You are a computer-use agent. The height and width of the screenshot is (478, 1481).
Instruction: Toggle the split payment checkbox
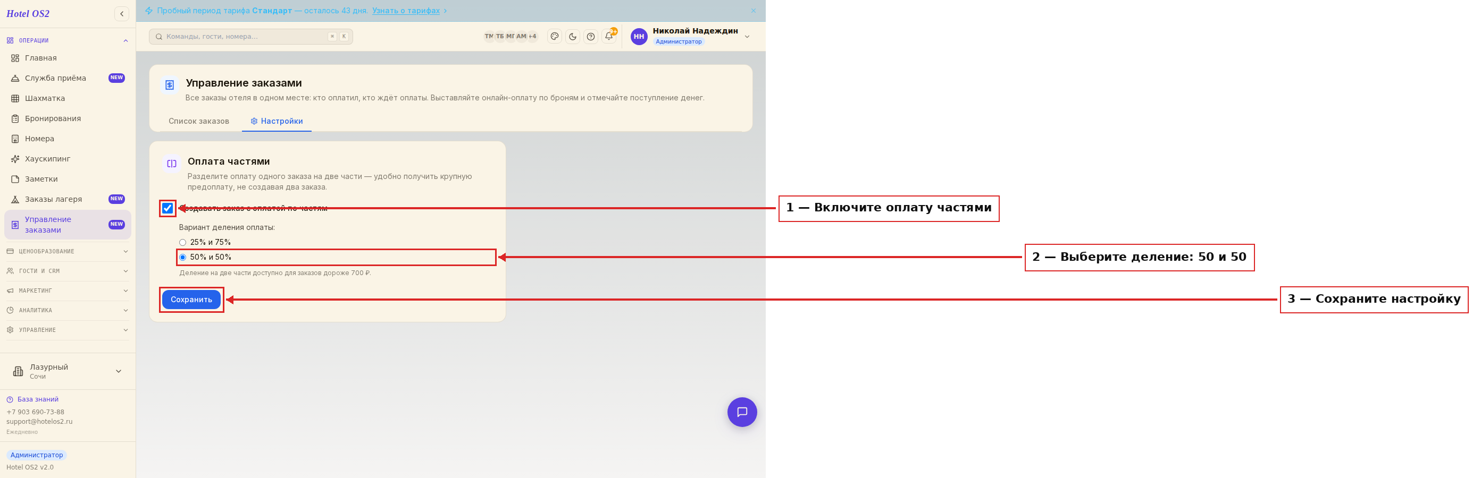tap(168, 208)
